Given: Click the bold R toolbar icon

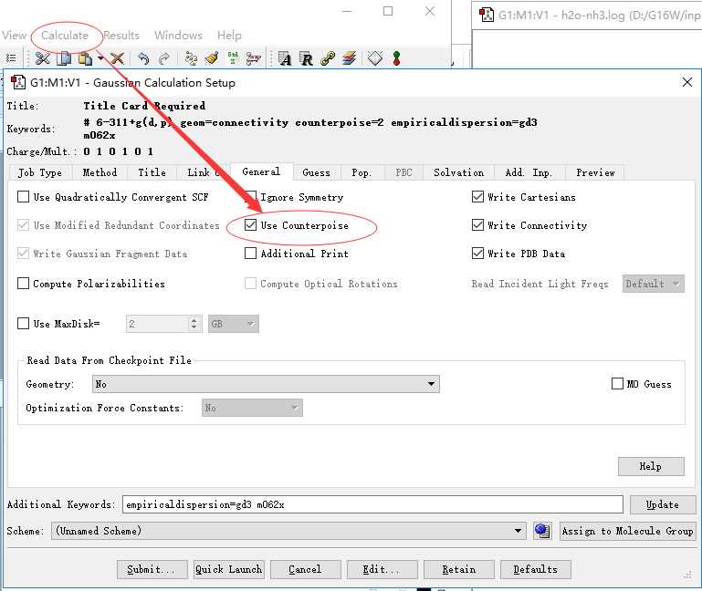Looking at the screenshot, I should (307, 58).
